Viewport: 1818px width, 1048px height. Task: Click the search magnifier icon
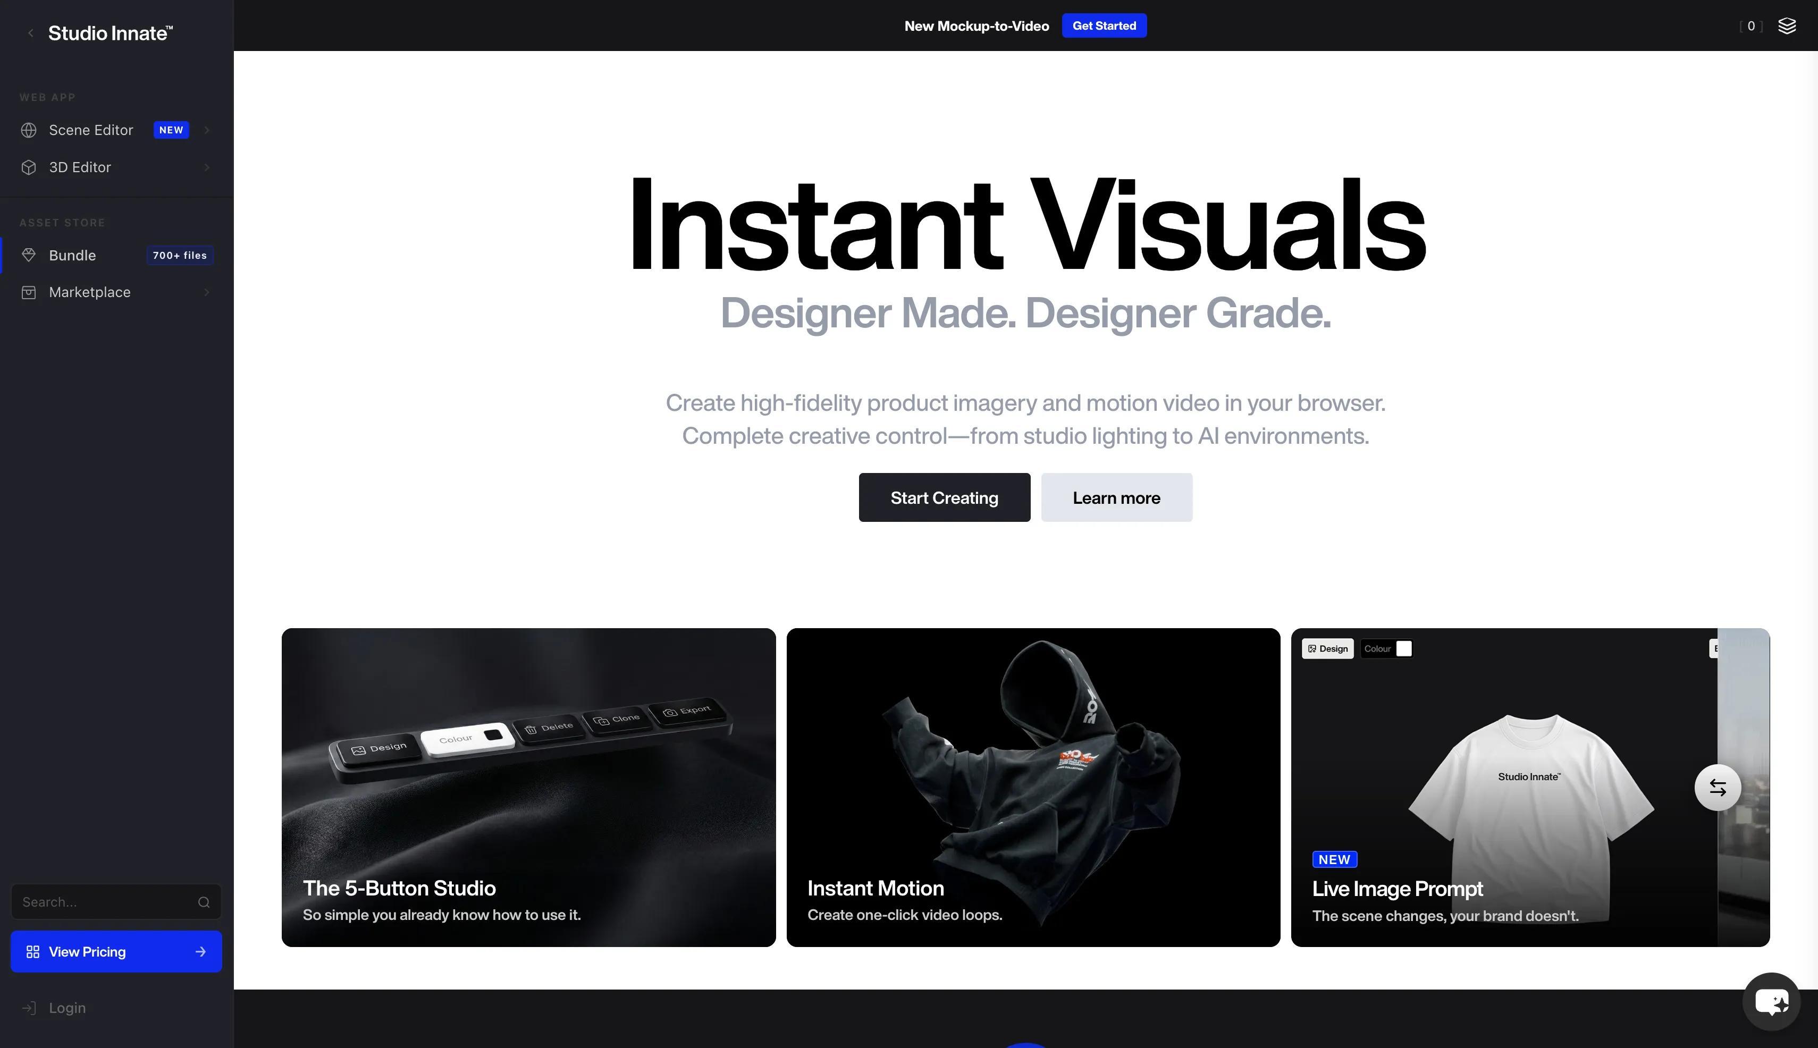click(x=204, y=902)
